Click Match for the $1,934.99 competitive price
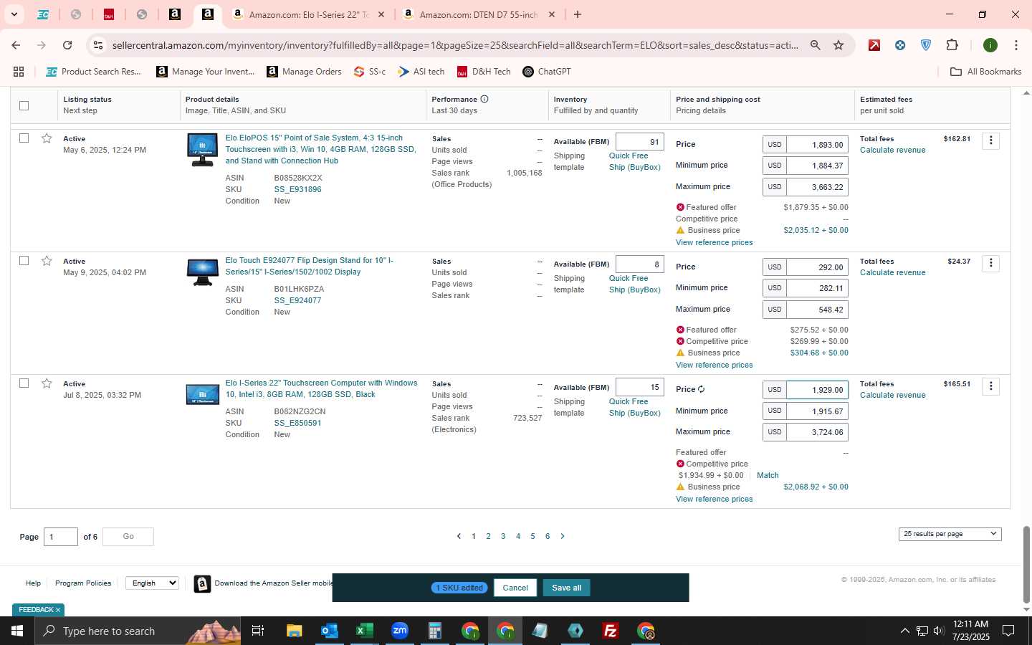This screenshot has height=645, width=1032. coord(768,475)
